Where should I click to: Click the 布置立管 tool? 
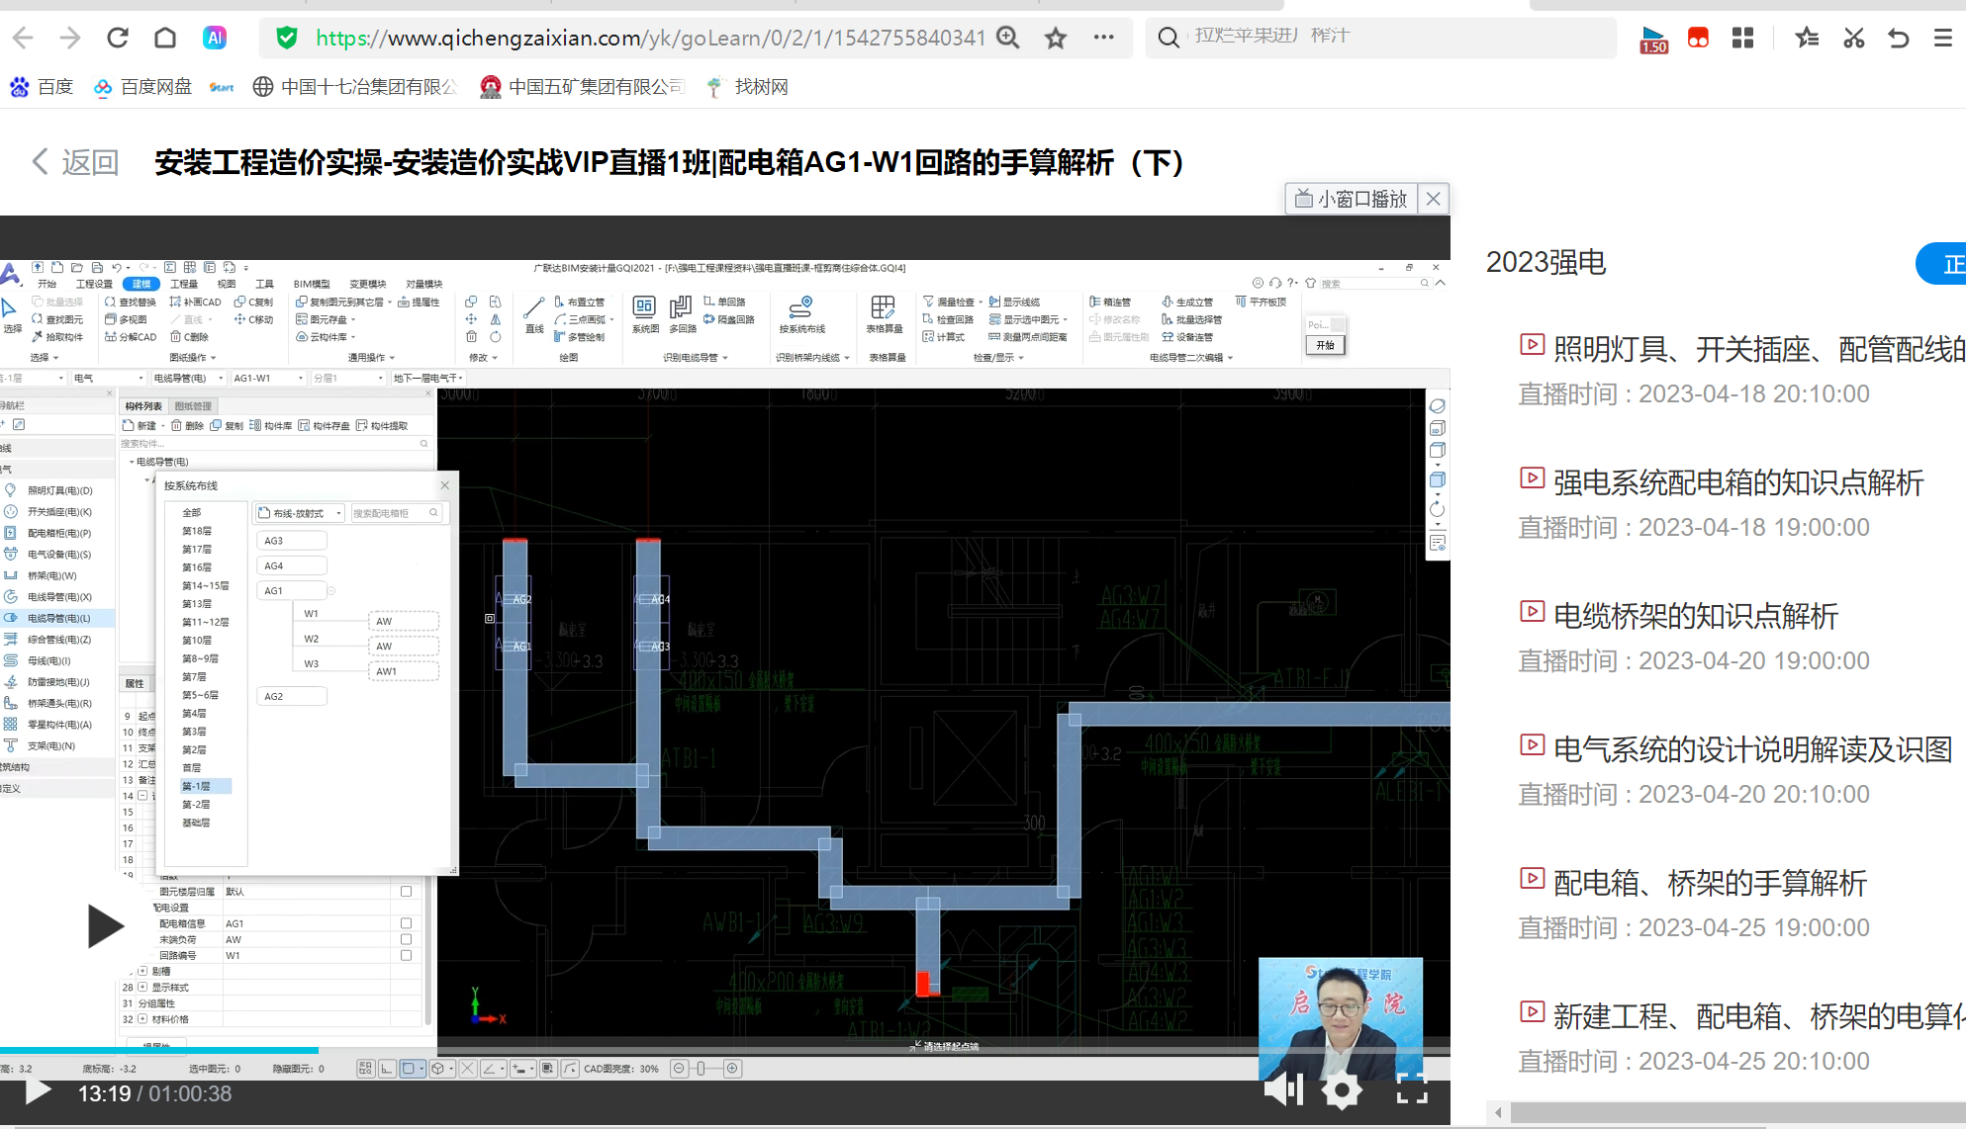(579, 302)
